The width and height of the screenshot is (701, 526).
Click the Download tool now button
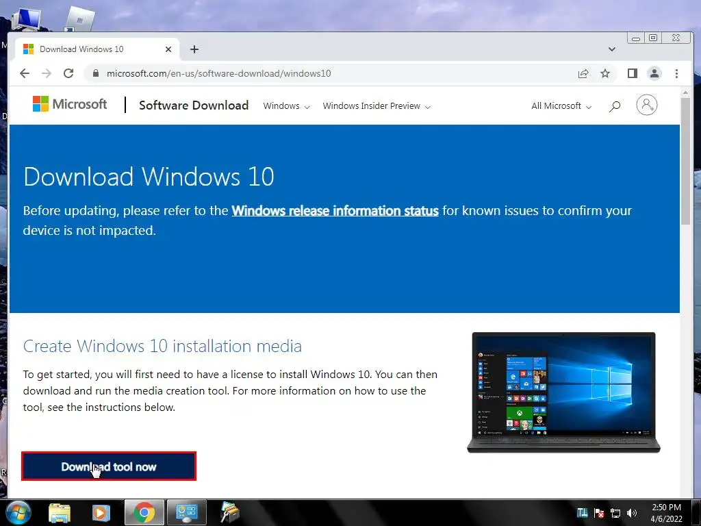point(109,466)
